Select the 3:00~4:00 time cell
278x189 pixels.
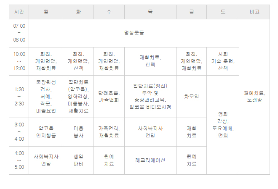tap(19, 132)
